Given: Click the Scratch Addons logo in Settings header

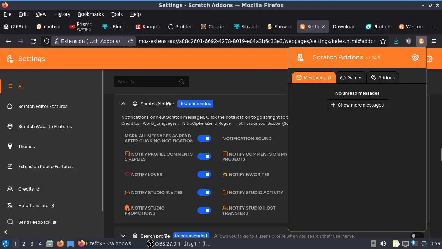Looking at the screenshot, I should 10,59.
